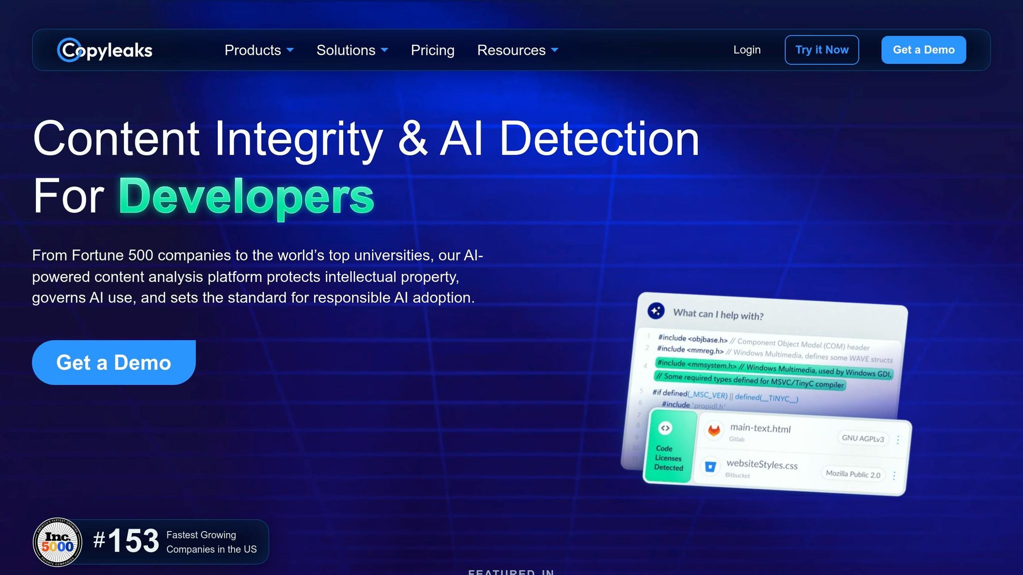Click the Inc. 5000 badge icon
This screenshot has height=575, width=1023.
click(57, 542)
